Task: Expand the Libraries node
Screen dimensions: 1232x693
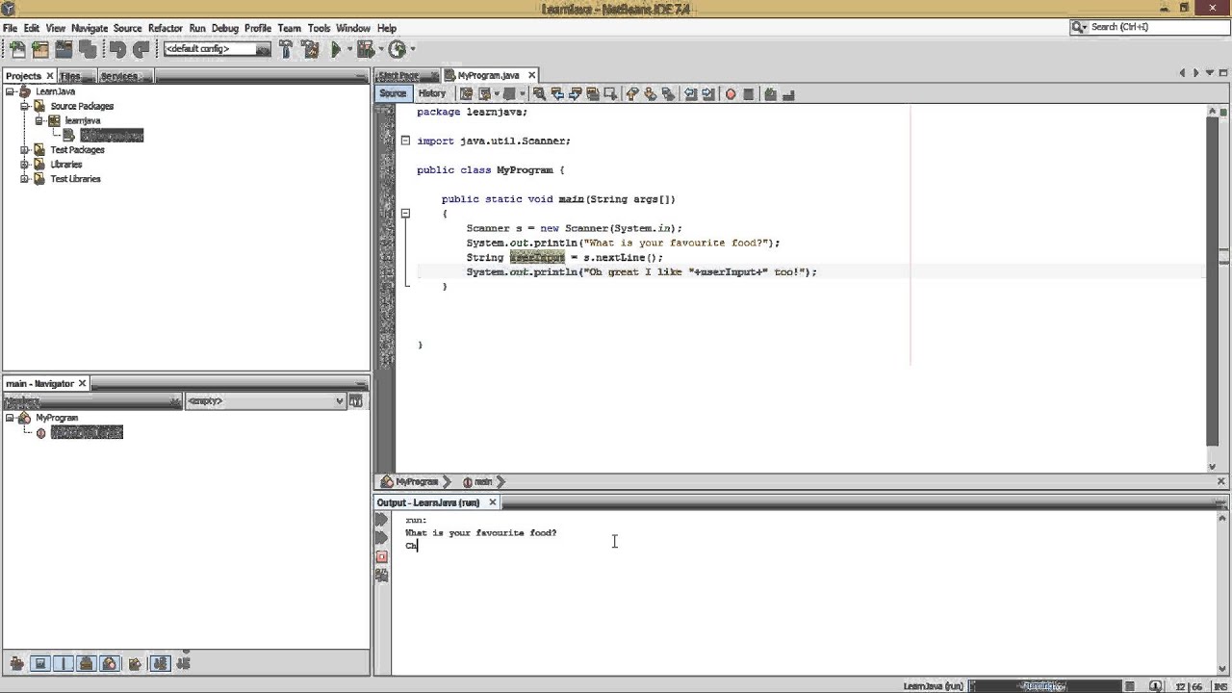Action: [24, 165]
